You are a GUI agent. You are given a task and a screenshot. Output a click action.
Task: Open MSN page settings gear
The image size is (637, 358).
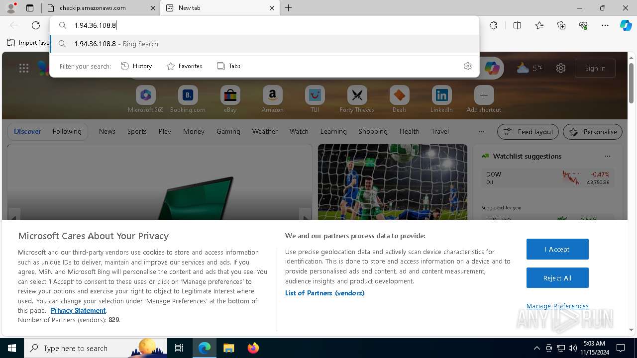[x=561, y=68]
